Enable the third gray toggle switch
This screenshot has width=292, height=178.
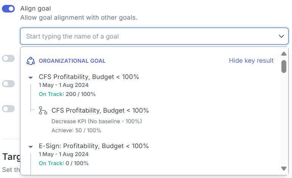[8, 108]
